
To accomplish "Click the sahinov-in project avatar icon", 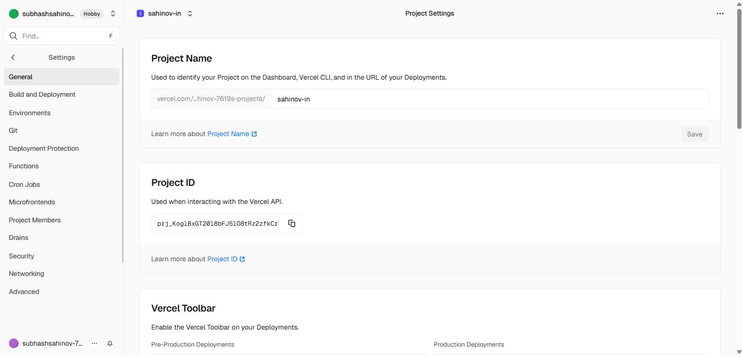I will click(x=140, y=13).
